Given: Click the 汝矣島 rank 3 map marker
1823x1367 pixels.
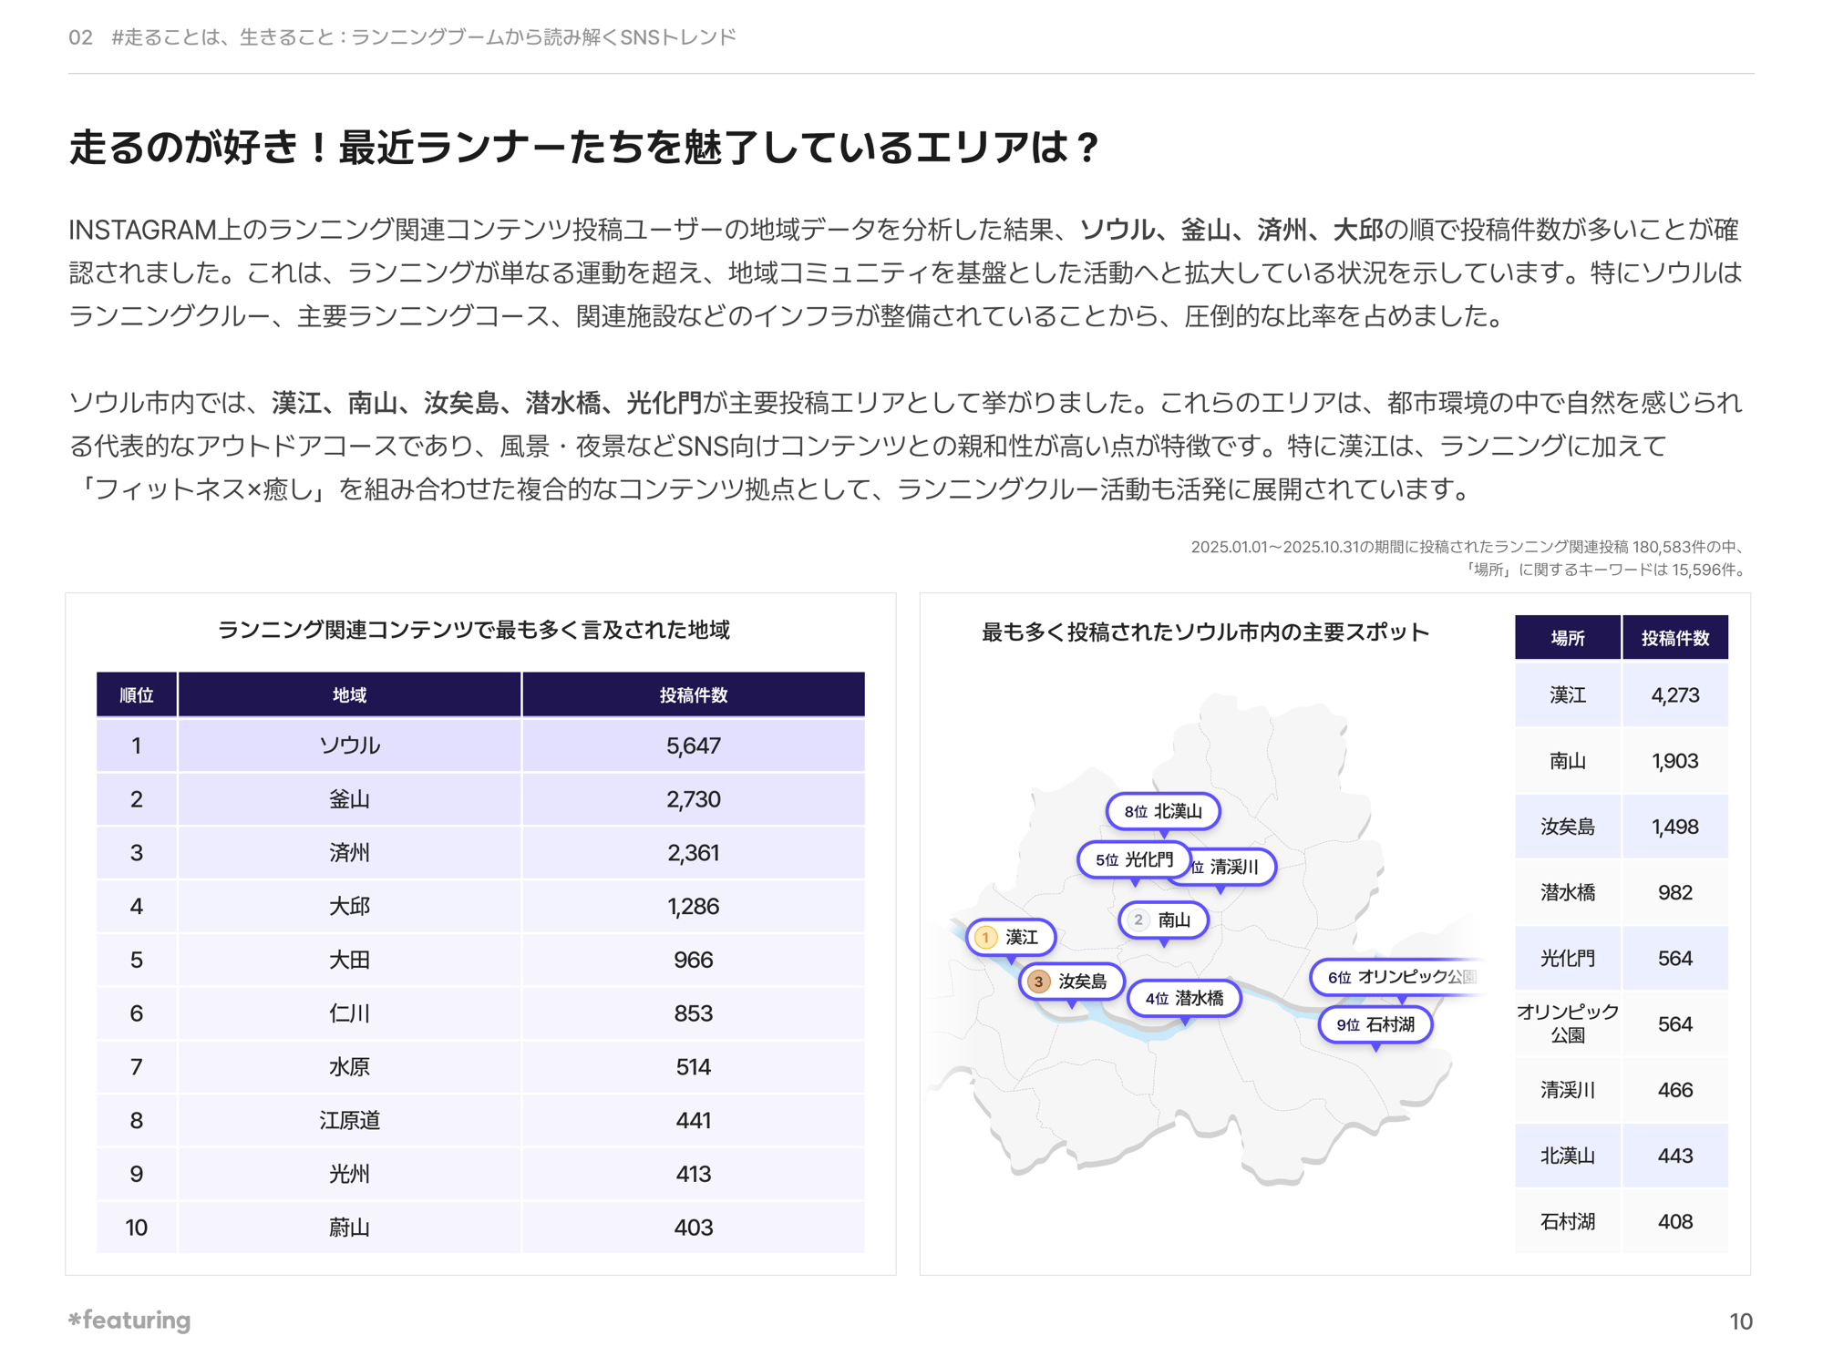Looking at the screenshot, I should (x=1070, y=982).
